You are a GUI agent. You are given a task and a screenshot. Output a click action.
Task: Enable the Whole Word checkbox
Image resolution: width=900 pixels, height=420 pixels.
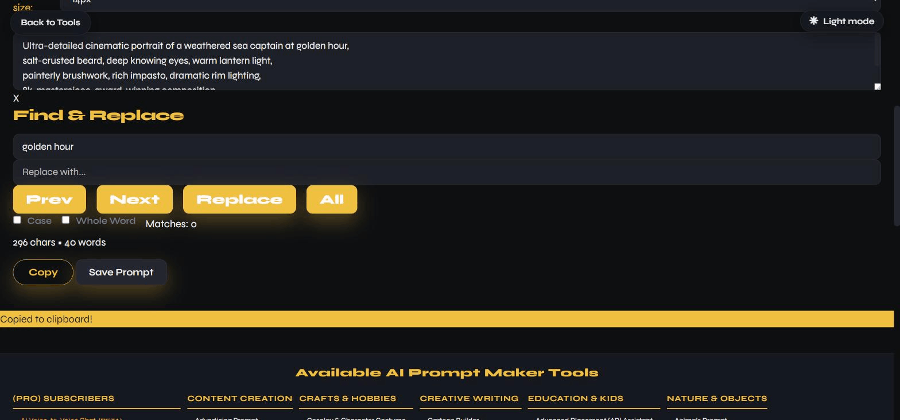point(65,220)
